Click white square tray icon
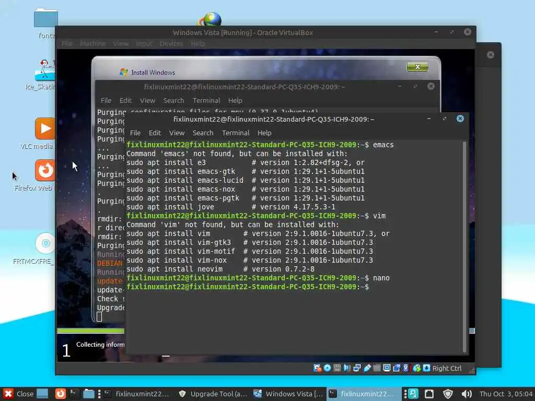Viewport: 535px width, 401px height. tap(429, 394)
